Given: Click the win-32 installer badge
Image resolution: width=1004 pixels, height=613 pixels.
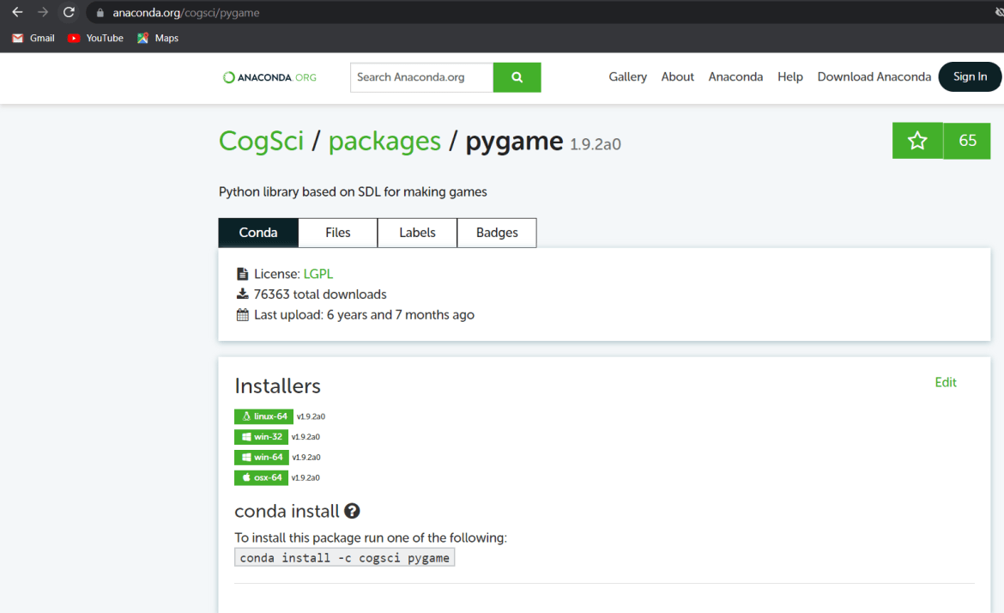Looking at the screenshot, I should (261, 437).
